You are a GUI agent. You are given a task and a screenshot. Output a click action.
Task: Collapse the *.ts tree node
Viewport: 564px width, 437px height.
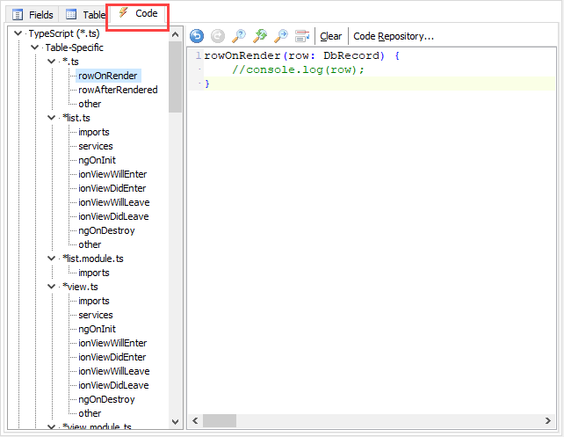click(x=52, y=62)
